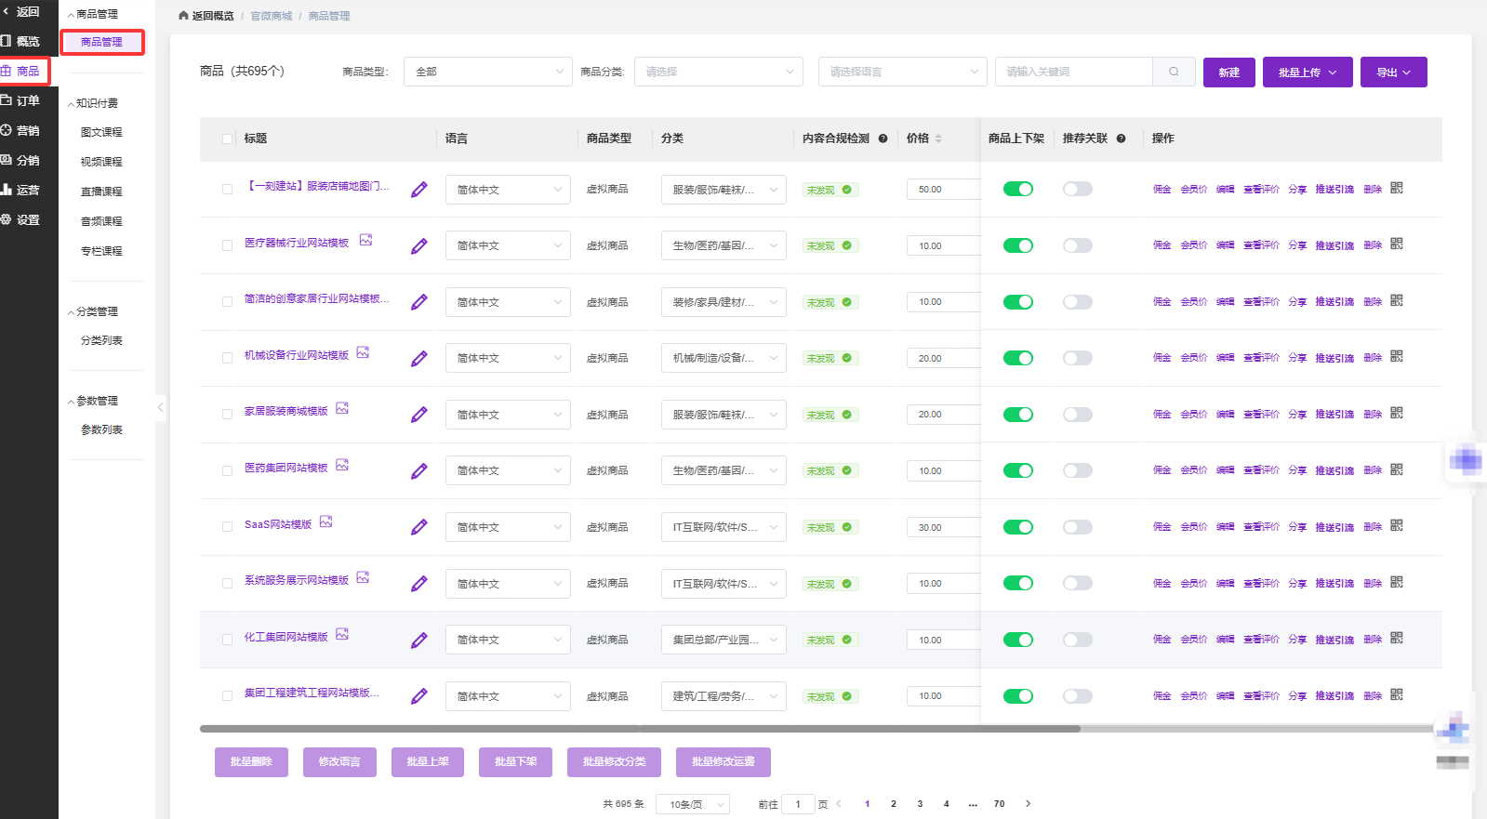Check the select-all checkbox in the table header
The height and width of the screenshot is (819, 1487).
[228, 139]
